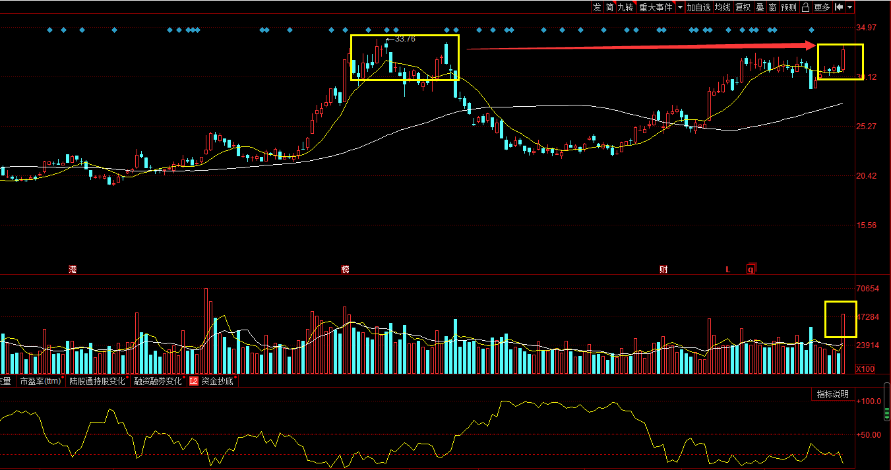This screenshot has width=891, height=470.
Task: Expand the dropdown arrow beside 重大事件
Action: click(x=680, y=7)
